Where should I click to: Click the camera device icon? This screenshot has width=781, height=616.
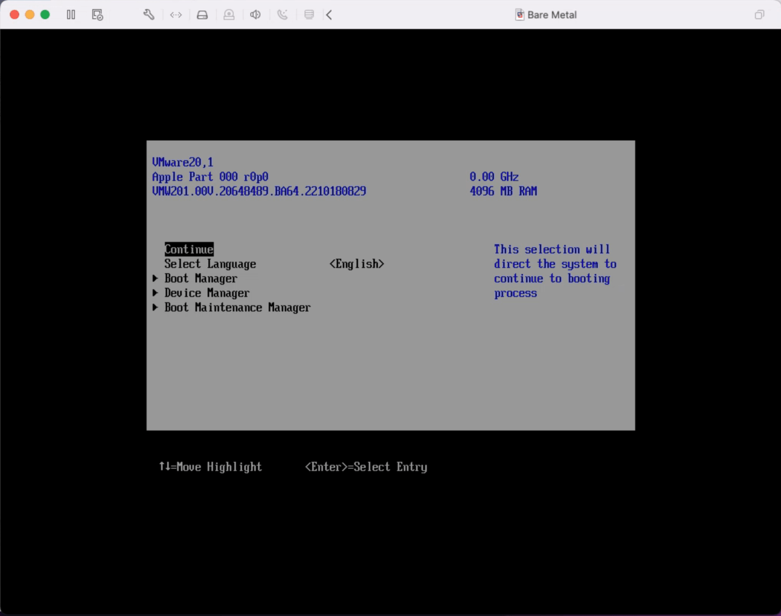[x=229, y=15]
